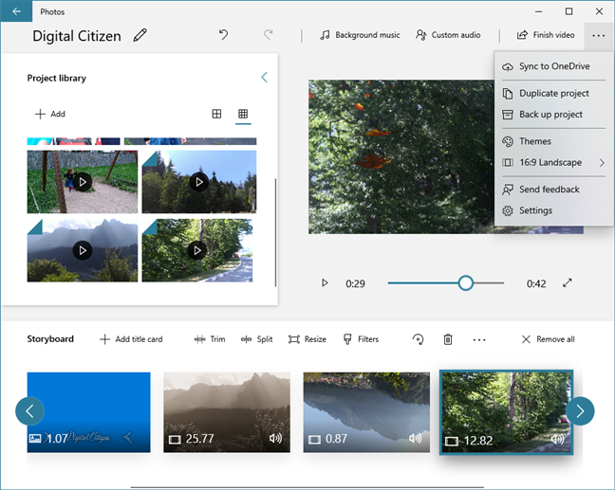
Task: Open Background music options
Action: [360, 35]
